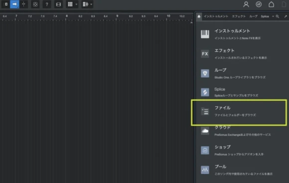
Task: Click the grid icon in toolbar
Action: coord(70,4)
